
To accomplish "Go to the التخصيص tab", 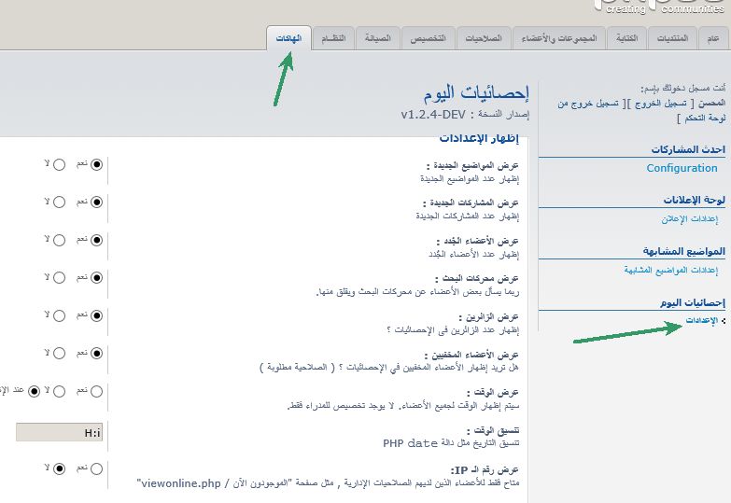I will point(429,39).
